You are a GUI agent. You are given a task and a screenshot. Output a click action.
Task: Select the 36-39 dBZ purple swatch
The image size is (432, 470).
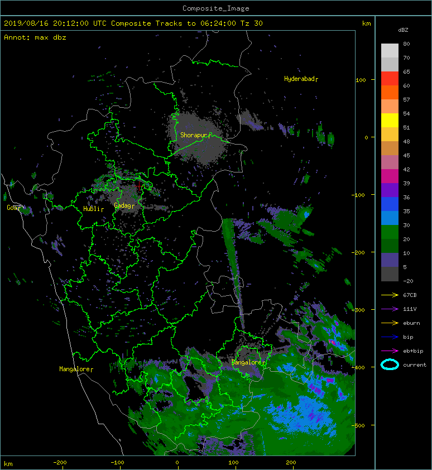(x=390, y=190)
